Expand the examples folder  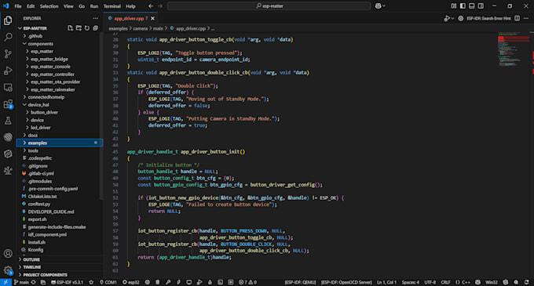tap(60, 143)
